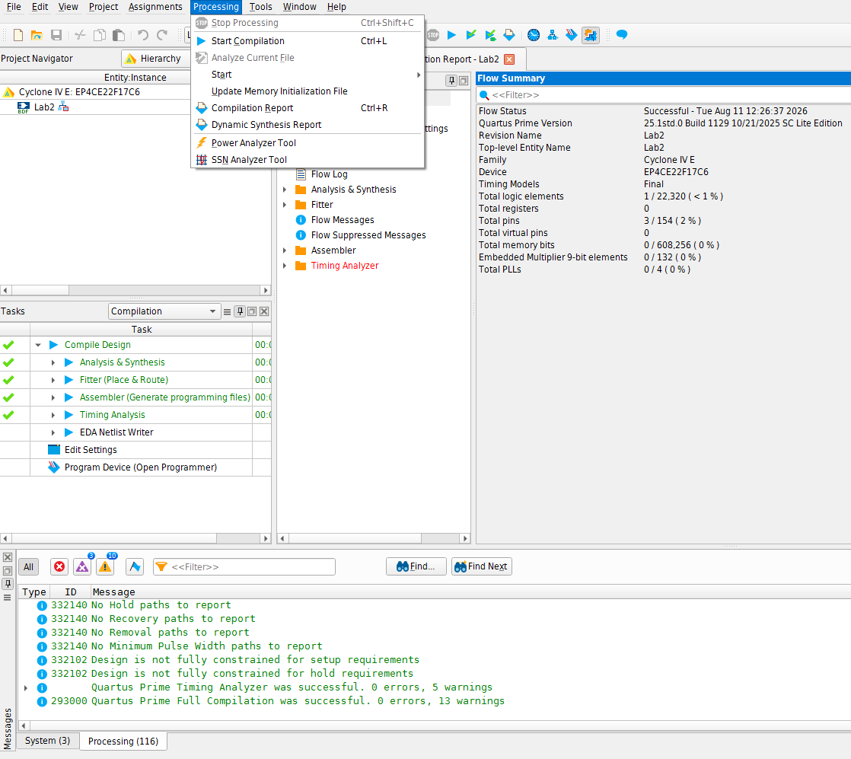This screenshot has height=759, width=851.
Task: Launch SSN Analyzer Tool from menu
Action: (308, 160)
